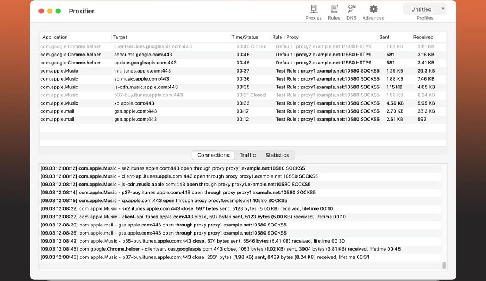Image resolution: width=486 pixels, height=281 pixels.
Task: Click the clientservices.googleapis.com close log entry
Action: [240, 249]
